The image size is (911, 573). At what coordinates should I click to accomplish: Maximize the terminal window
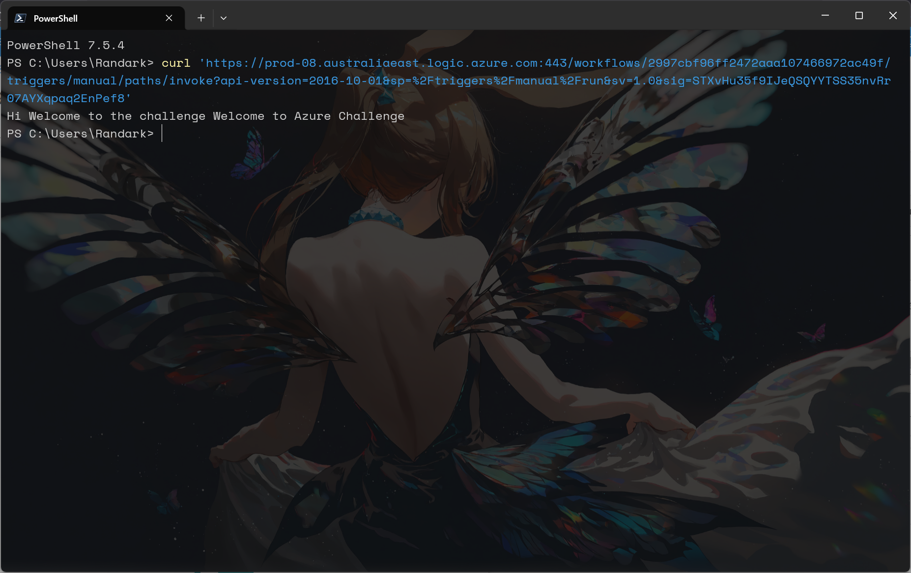tap(859, 16)
